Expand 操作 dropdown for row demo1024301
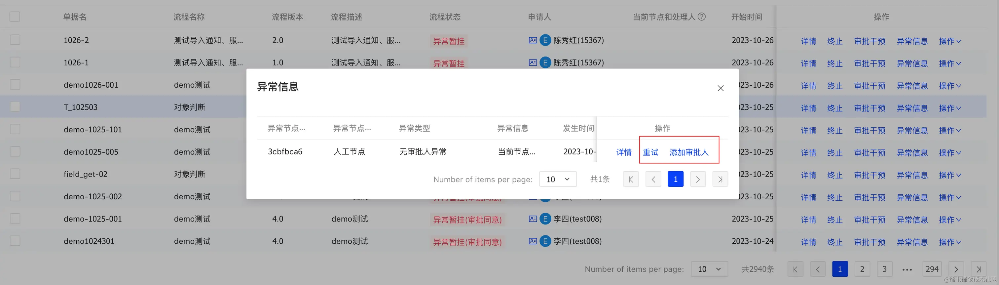Viewport: 999px width, 285px height. click(x=949, y=242)
